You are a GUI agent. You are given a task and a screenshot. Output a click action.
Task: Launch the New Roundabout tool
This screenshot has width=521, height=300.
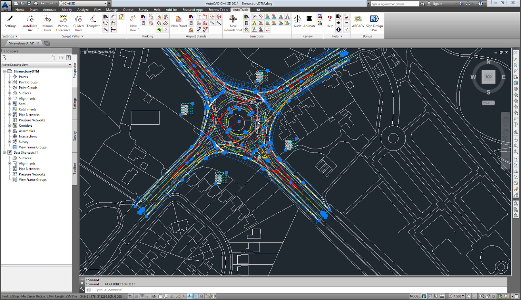click(x=233, y=23)
